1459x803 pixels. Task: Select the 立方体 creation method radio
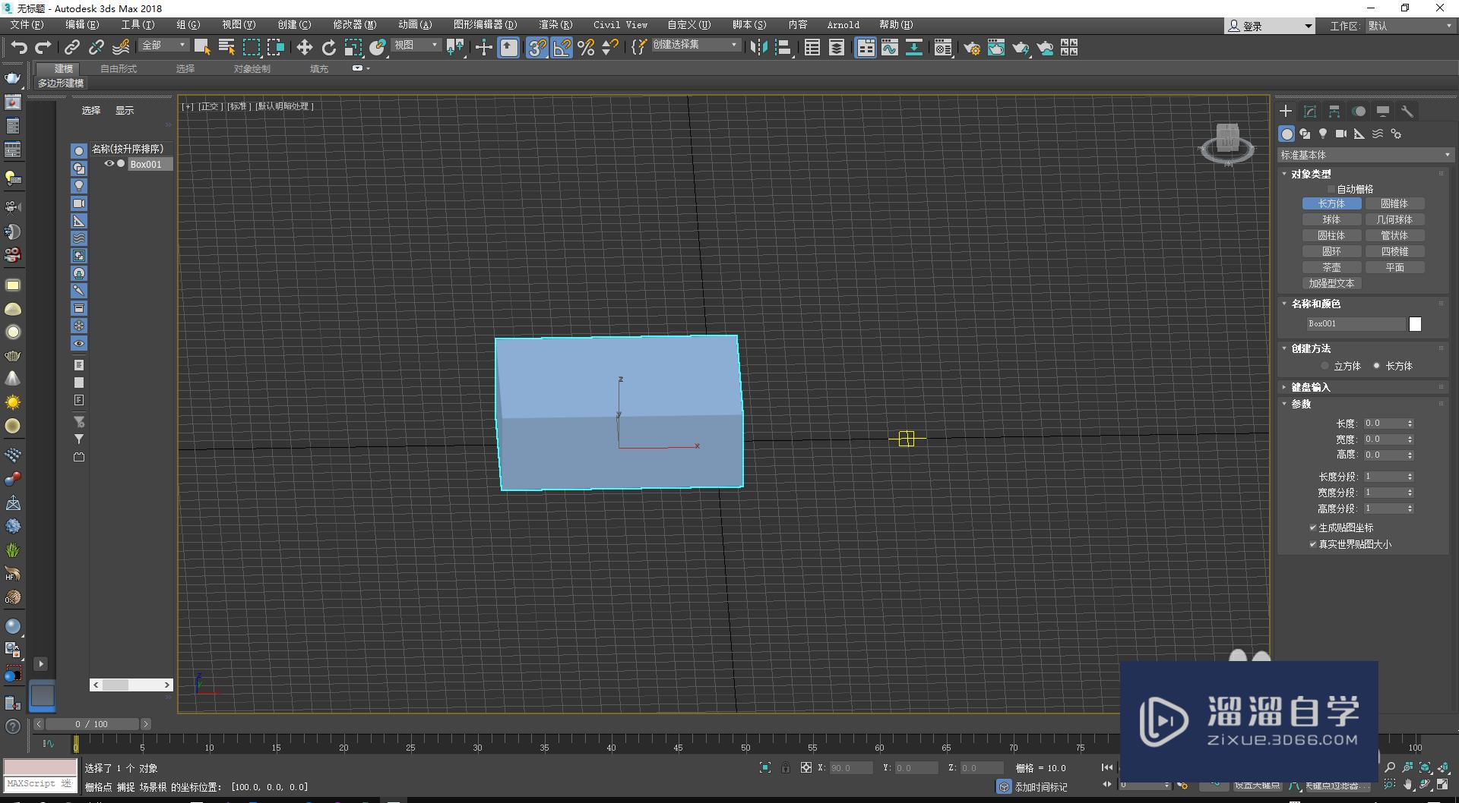(x=1325, y=366)
